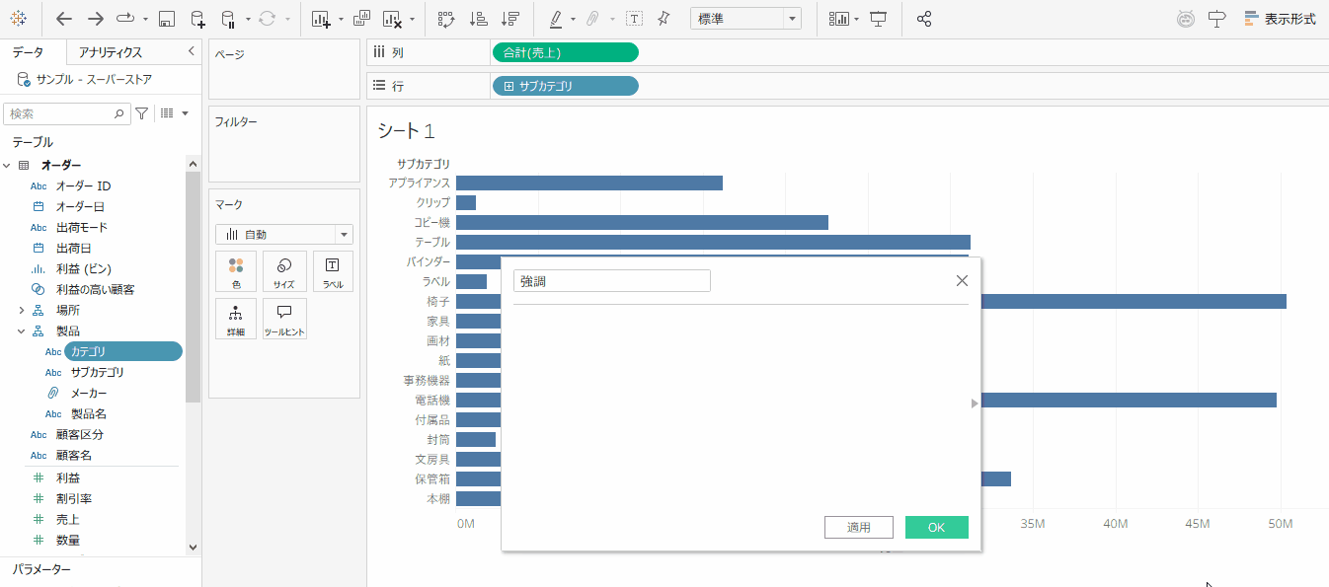Image resolution: width=1329 pixels, height=587 pixels.
Task: Click the Add new data source icon
Action: 197,19
